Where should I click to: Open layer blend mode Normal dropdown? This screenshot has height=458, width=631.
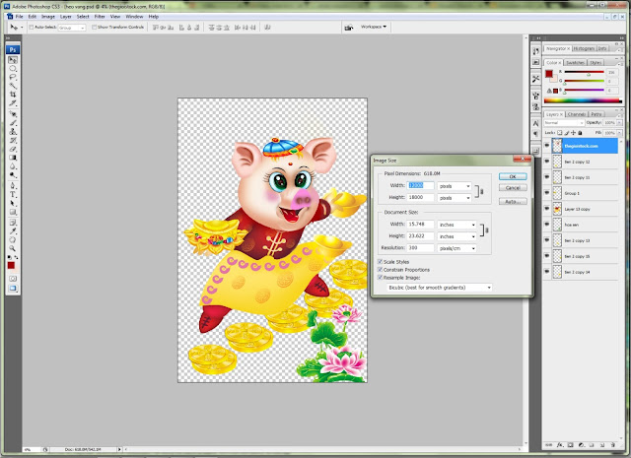[x=564, y=123]
